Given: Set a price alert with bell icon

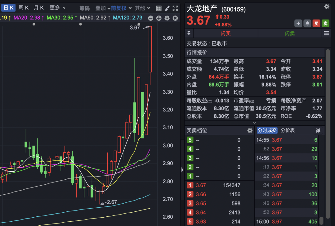Looking at the screenshot, I should pos(307,23).
